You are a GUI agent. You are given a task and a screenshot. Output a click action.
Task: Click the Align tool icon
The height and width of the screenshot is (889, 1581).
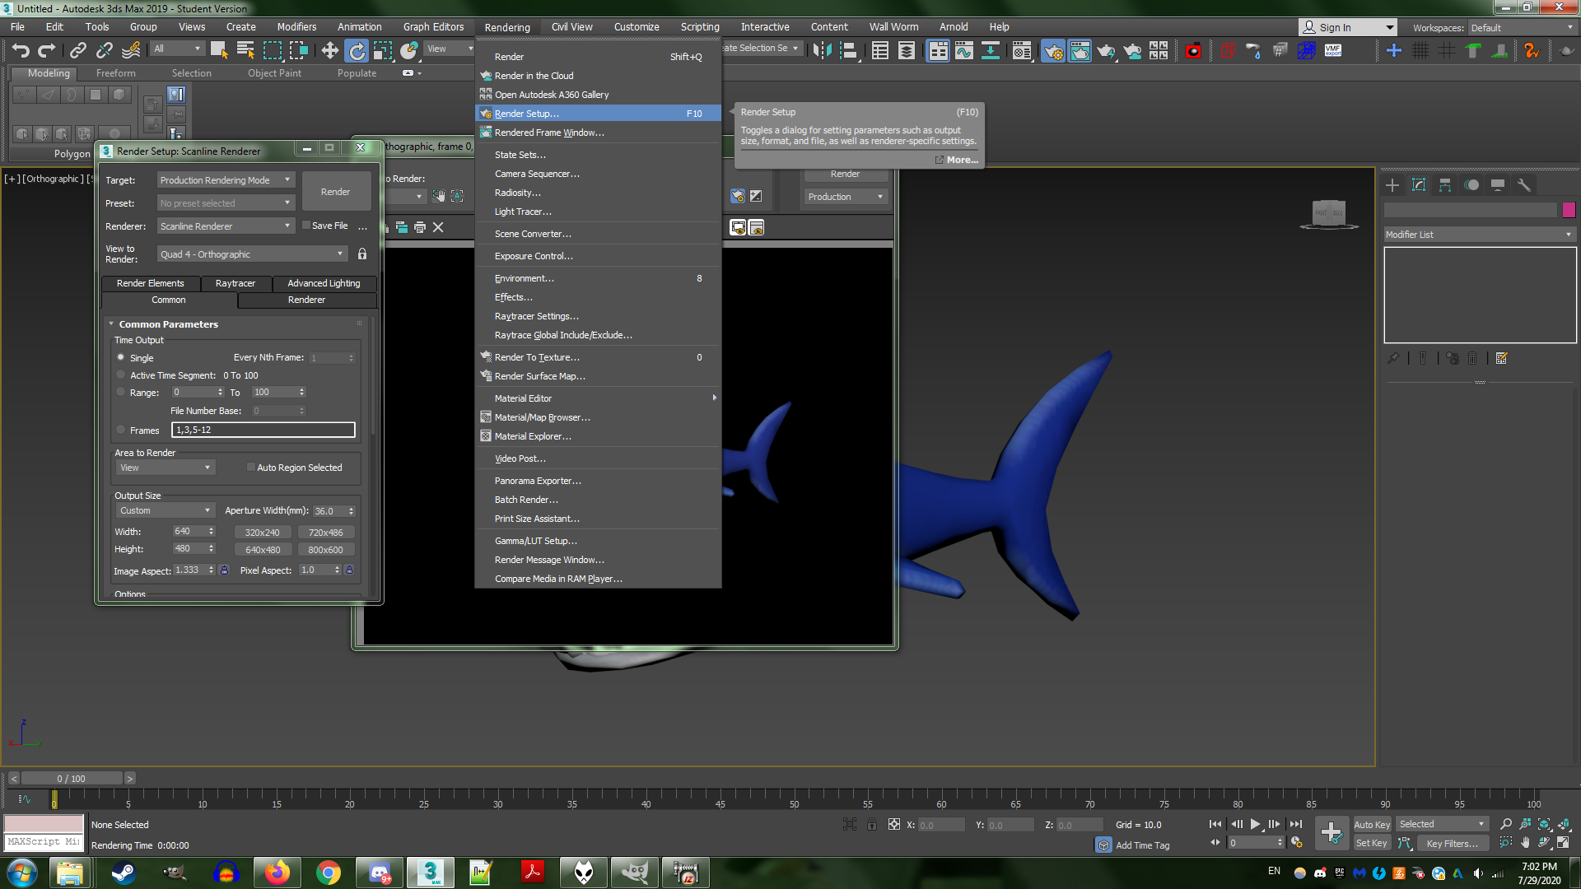tap(848, 50)
